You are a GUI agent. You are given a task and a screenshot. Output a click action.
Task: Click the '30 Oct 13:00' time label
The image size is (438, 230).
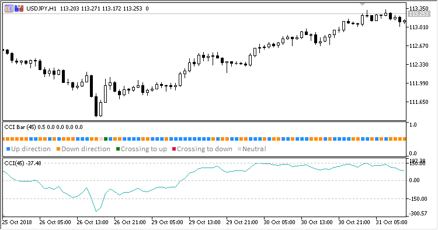(x=317, y=222)
